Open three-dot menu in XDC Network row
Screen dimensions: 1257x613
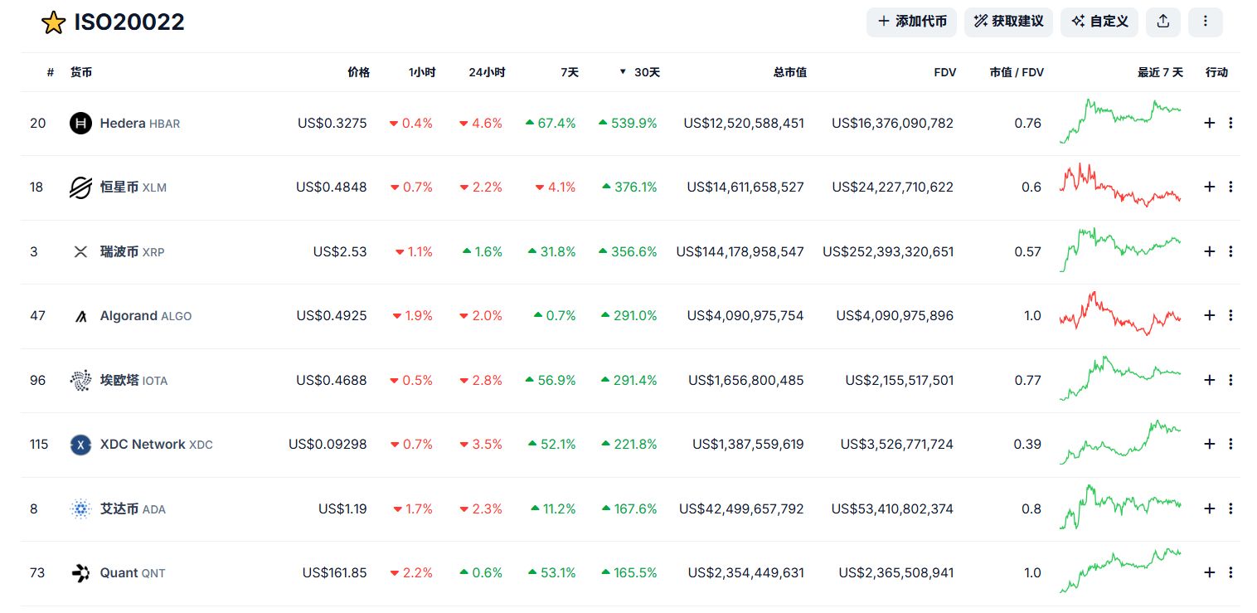[x=1230, y=445]
